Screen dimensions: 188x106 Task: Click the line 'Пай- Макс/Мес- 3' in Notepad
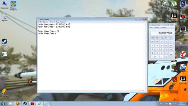tap(48, 31)
